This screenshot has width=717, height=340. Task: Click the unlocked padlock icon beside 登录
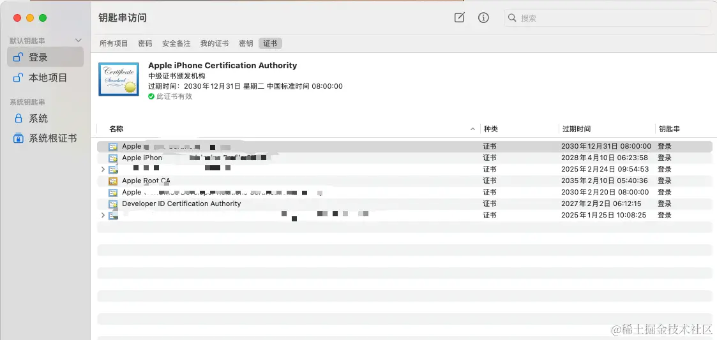click(x=19, y=57)
